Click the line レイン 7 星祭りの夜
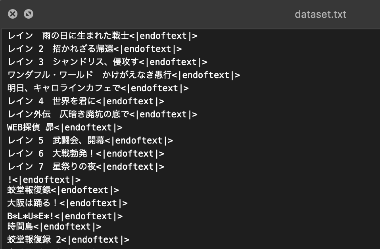This screenshot has height=249, width=380. pyautogui.click(x=86, y=167)
